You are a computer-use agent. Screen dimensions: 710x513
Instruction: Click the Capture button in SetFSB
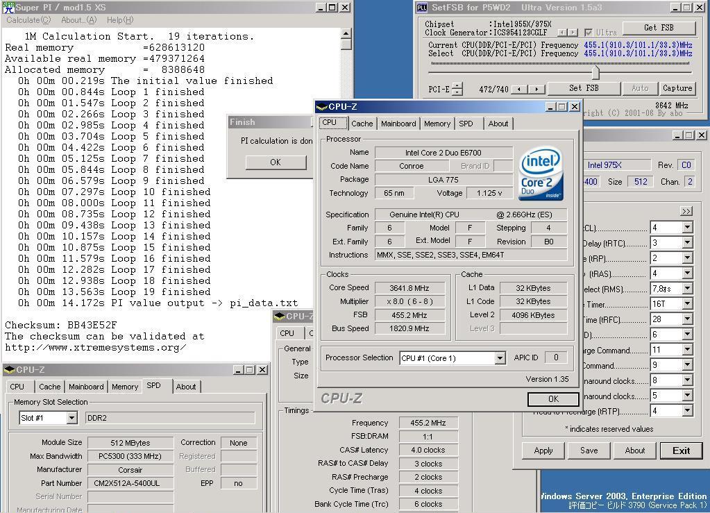[x=677, y=88]
